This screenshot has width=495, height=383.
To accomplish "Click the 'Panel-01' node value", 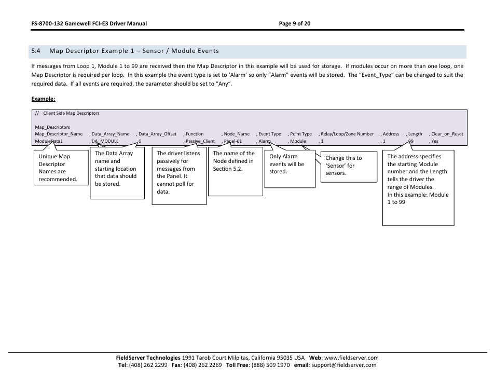I will (232, 141).
